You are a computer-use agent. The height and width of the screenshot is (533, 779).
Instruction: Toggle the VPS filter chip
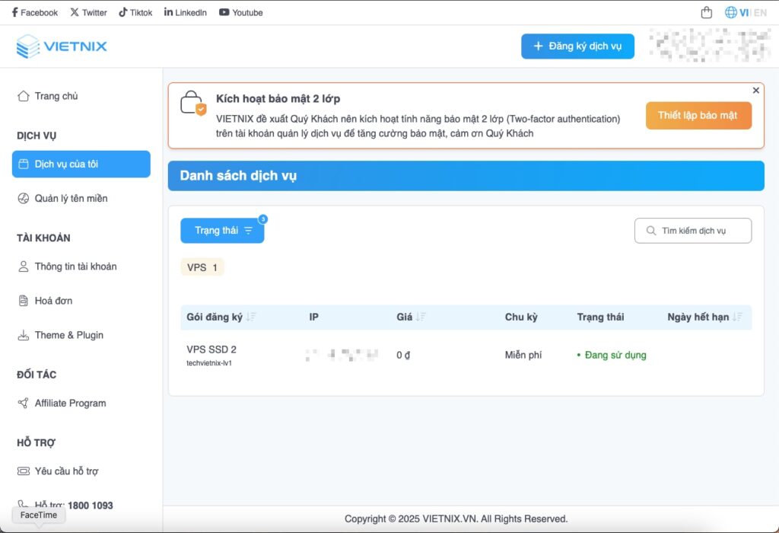click(x=202, y=266)
